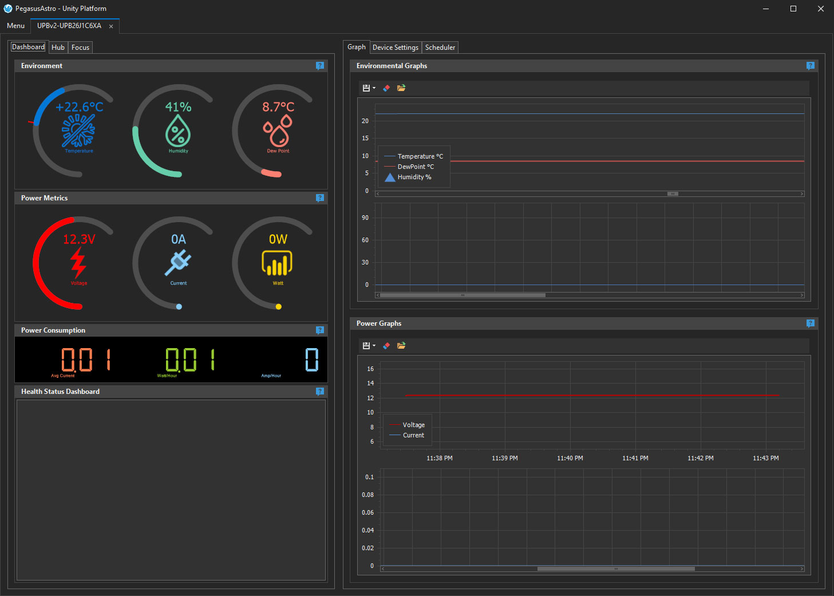
Task: Click the current plug gauge icon
Action: (178, 263)
